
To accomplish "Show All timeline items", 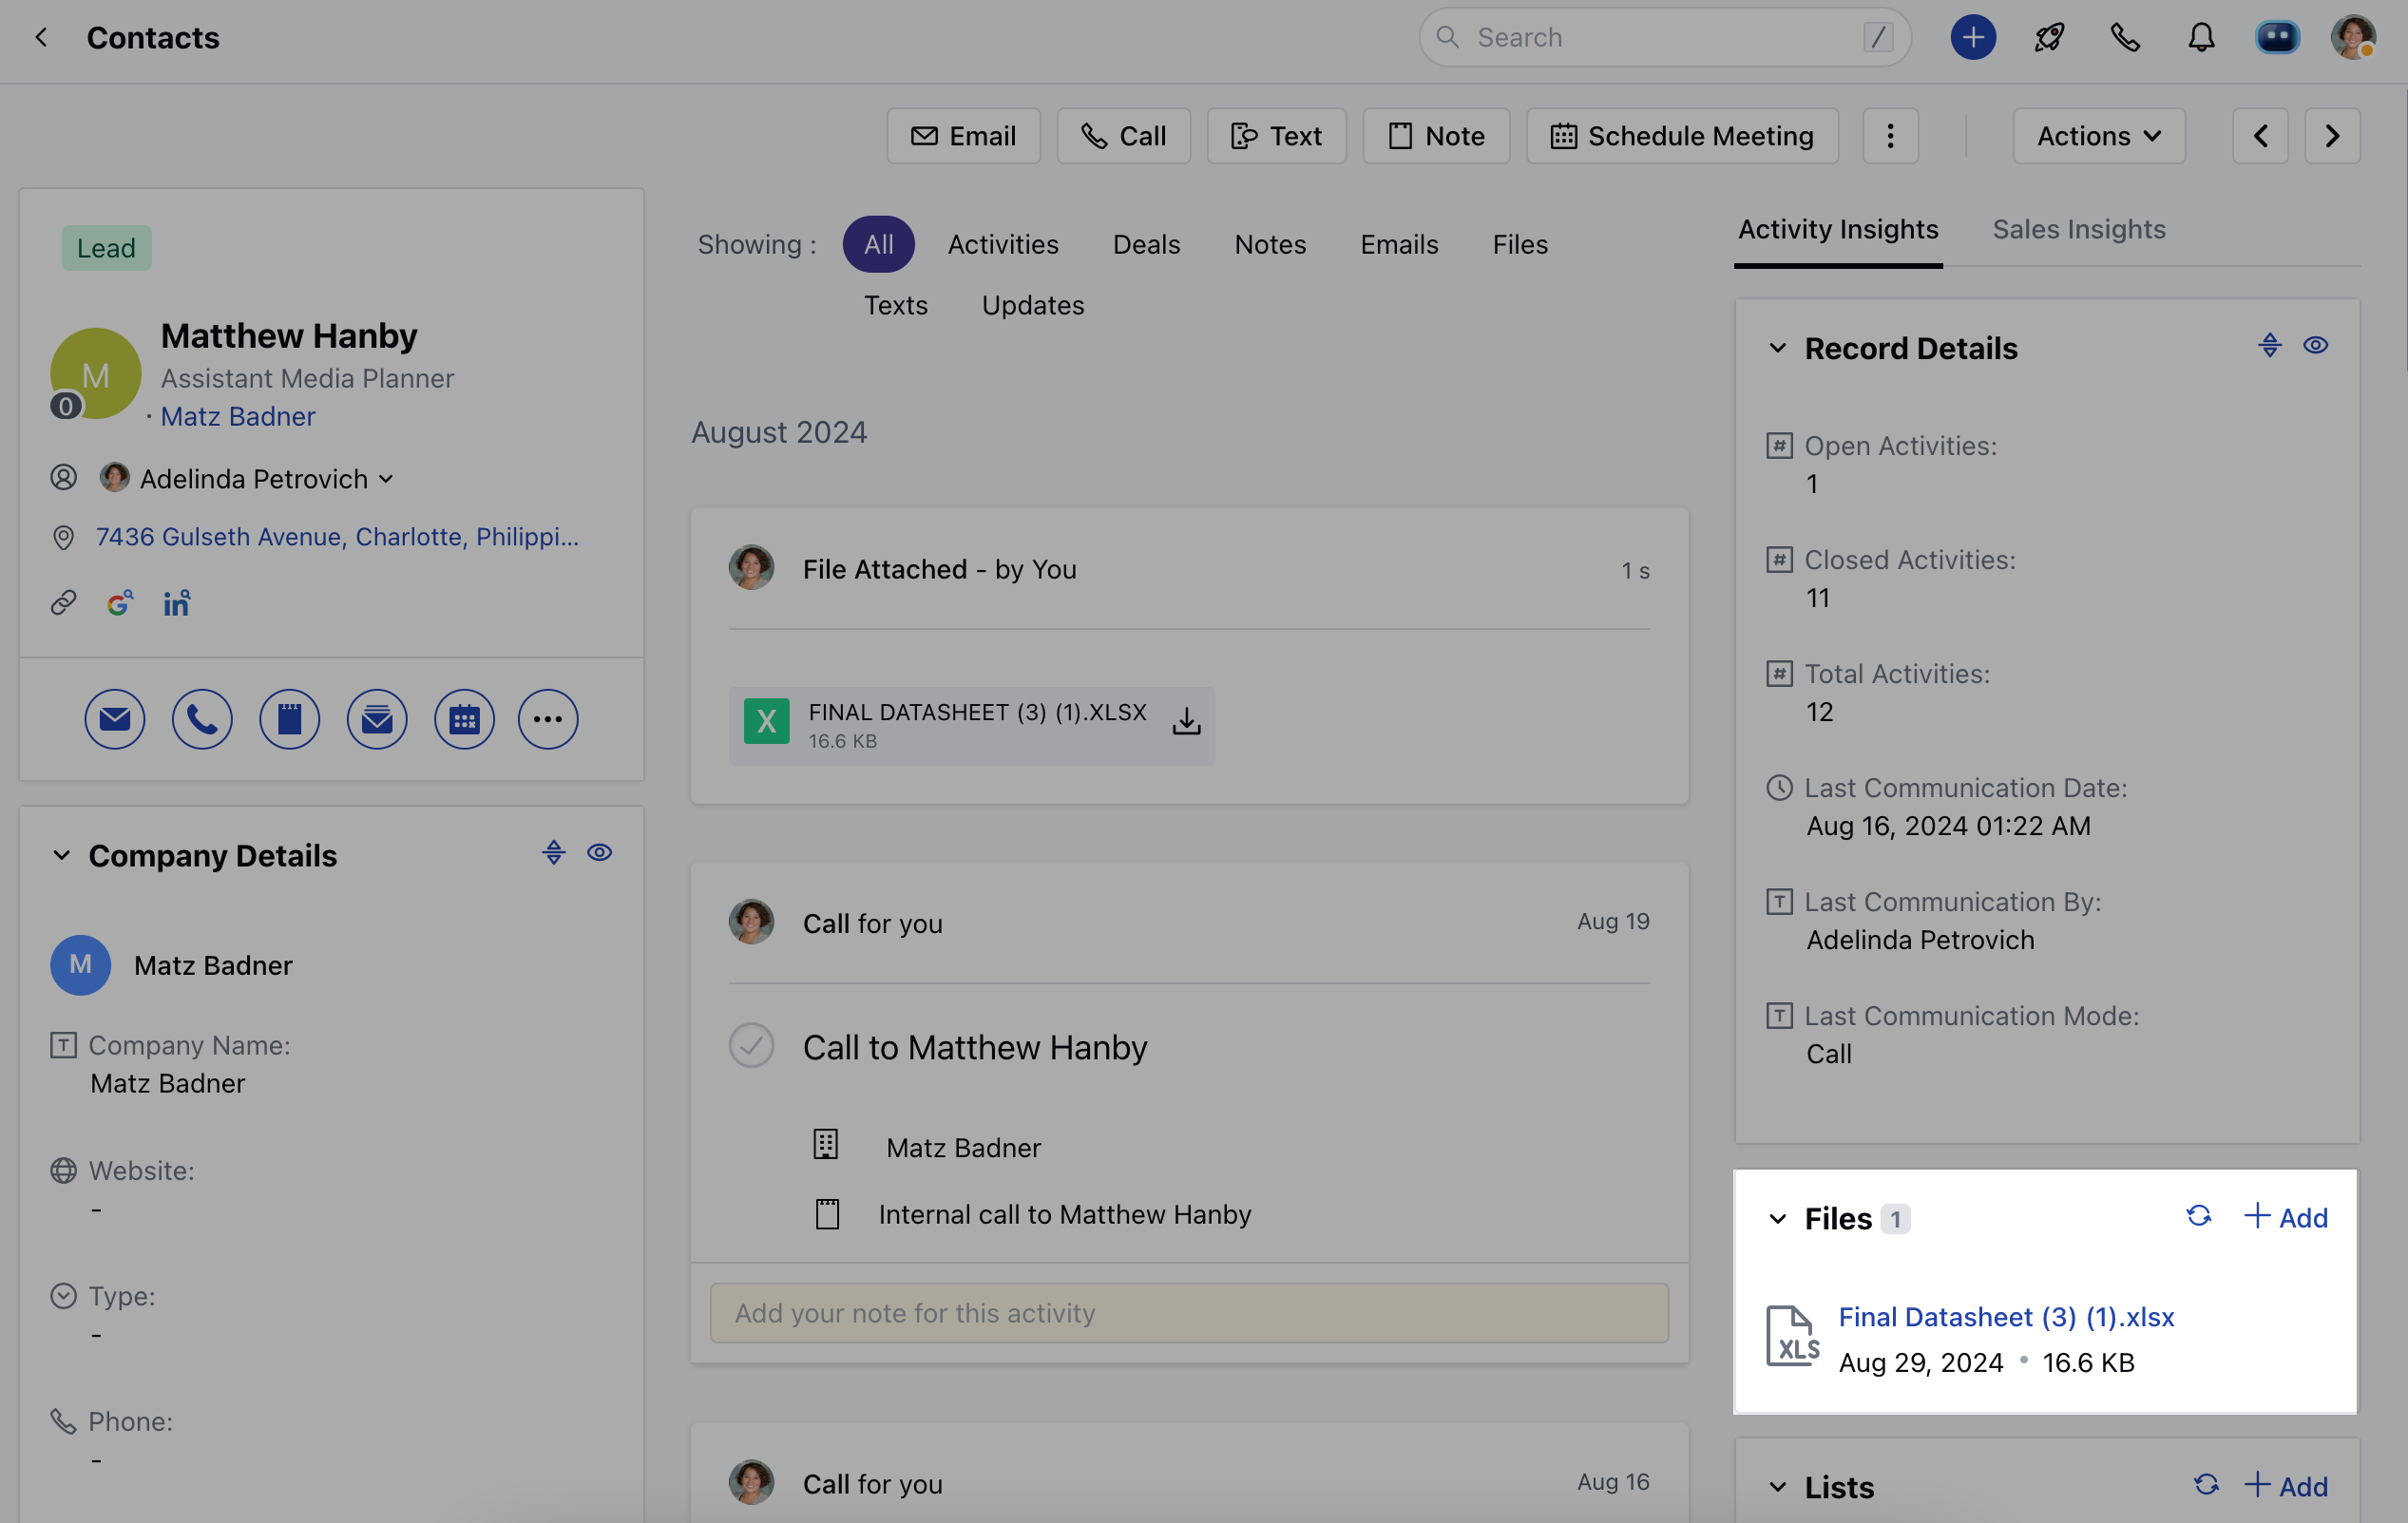I will coord(878,244).
